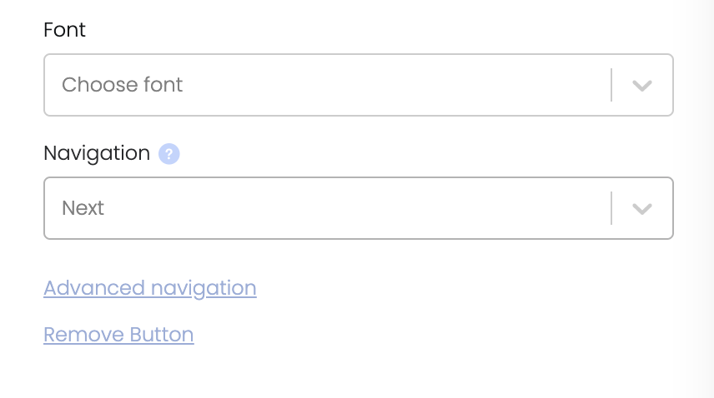Focus the empty area of Font combo box
This screenshot has height=398, width=714.
(396, 85)
